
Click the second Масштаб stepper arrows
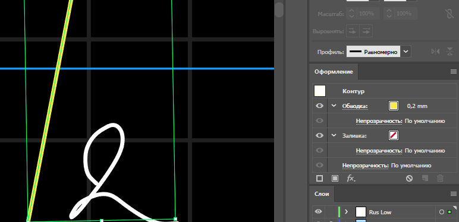[389, 14]
